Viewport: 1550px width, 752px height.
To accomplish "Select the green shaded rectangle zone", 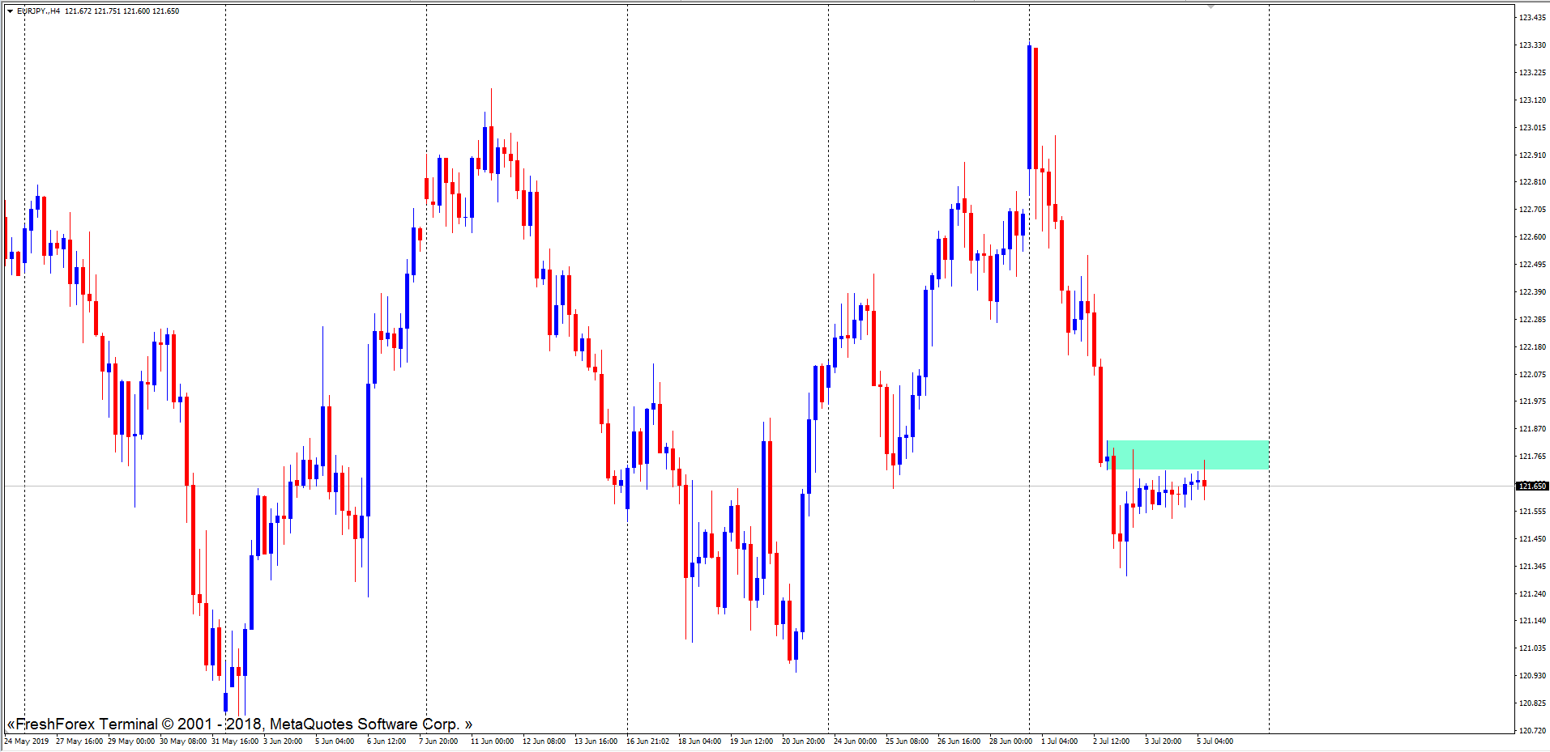I will click(1188, 454).
